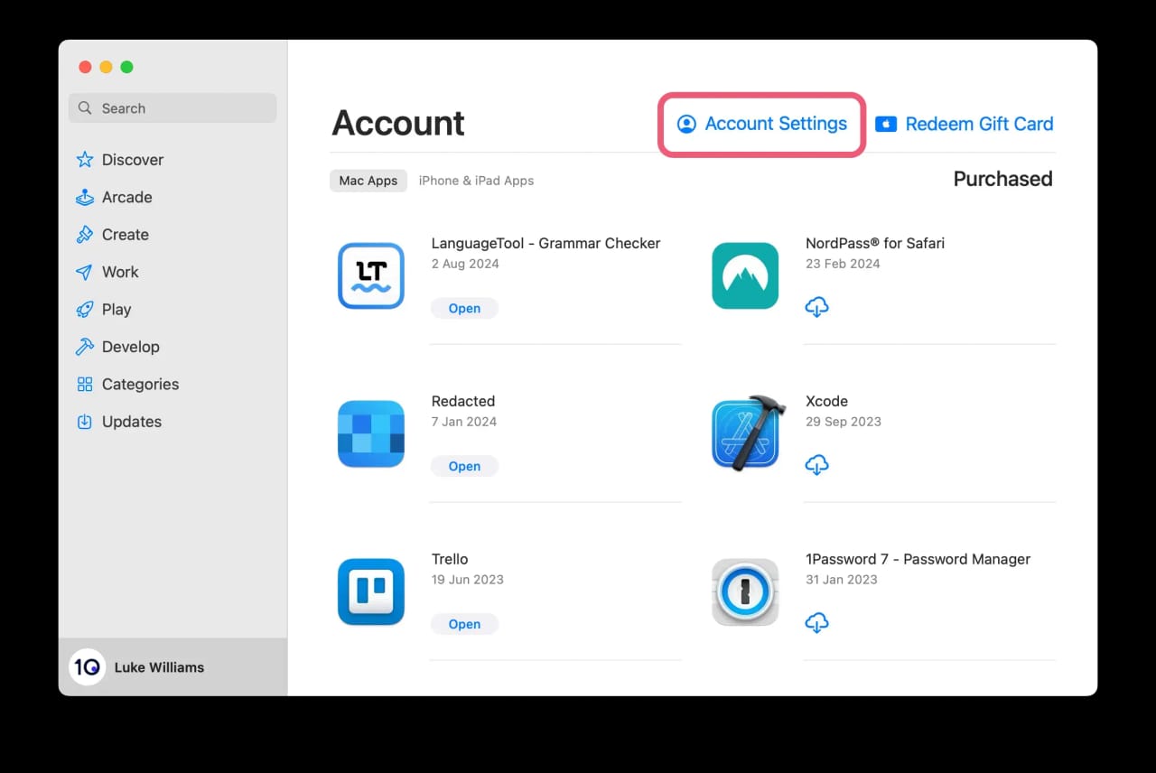Viewport: 1156px width, 773px height.
Task: Select the Discover sidebar icon
Action: coord(85,159)
